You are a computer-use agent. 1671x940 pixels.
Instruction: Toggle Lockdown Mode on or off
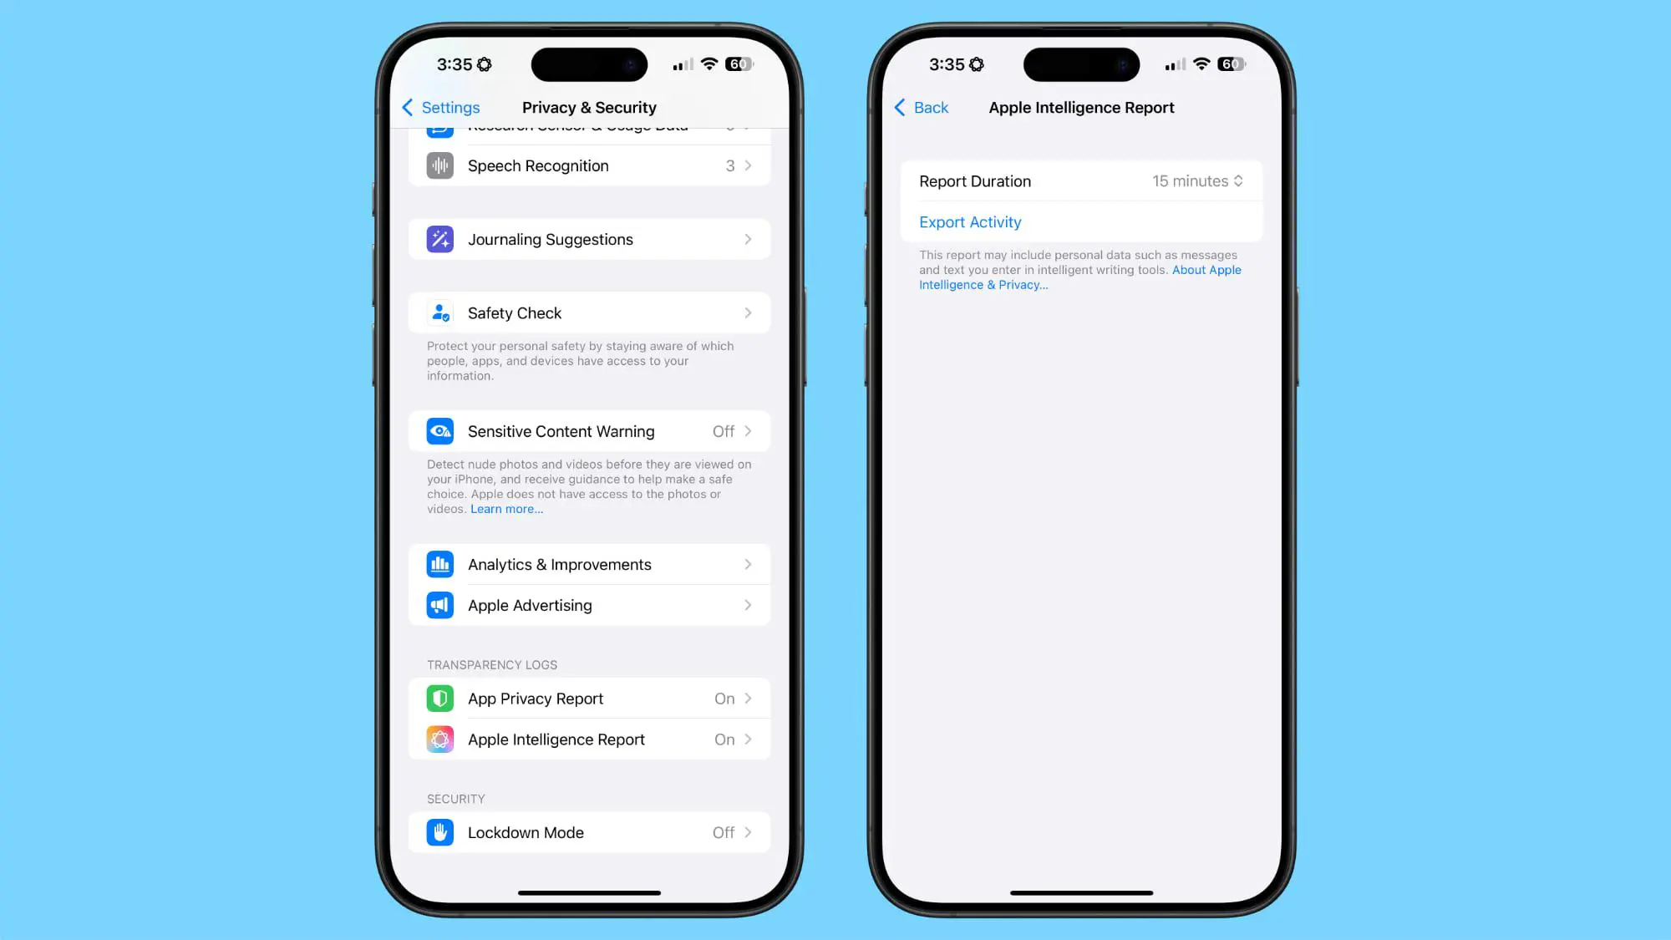point(589,832)
